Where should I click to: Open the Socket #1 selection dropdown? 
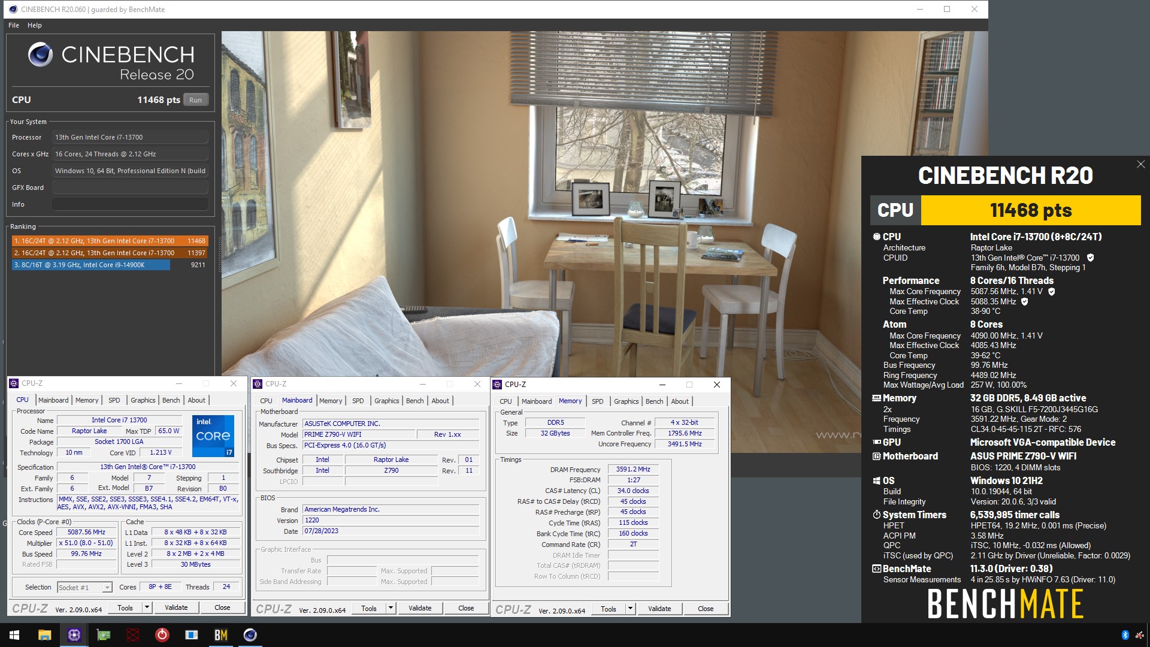tap(84, 587)
